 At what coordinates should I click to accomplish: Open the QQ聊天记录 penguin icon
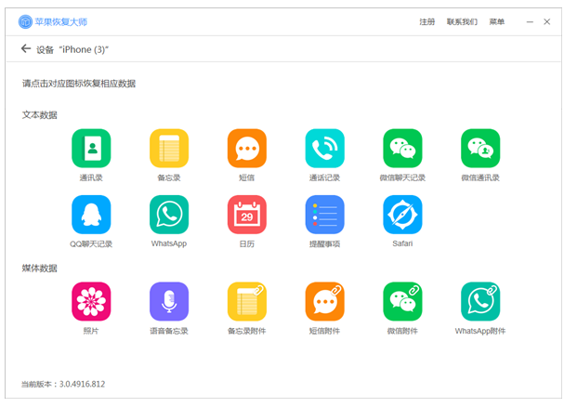pyautogui.click(x=91, y=215)
